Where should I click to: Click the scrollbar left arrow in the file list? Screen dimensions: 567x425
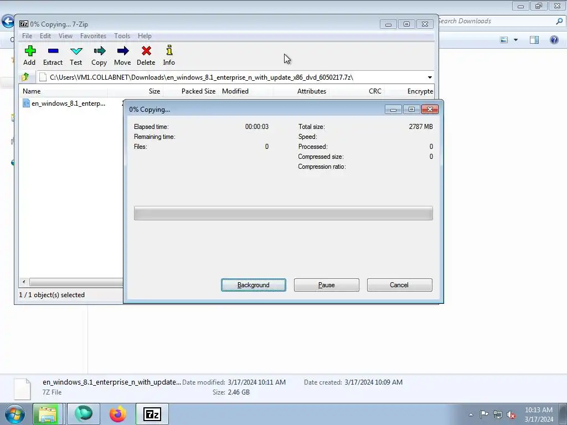[24, 282]
